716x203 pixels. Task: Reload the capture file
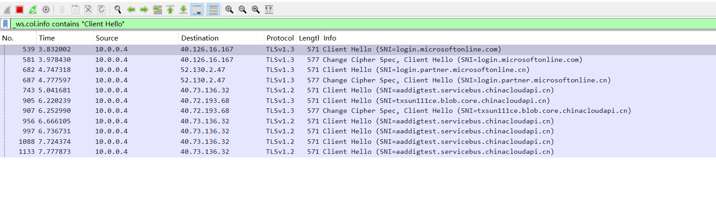[x=102, y=10]
